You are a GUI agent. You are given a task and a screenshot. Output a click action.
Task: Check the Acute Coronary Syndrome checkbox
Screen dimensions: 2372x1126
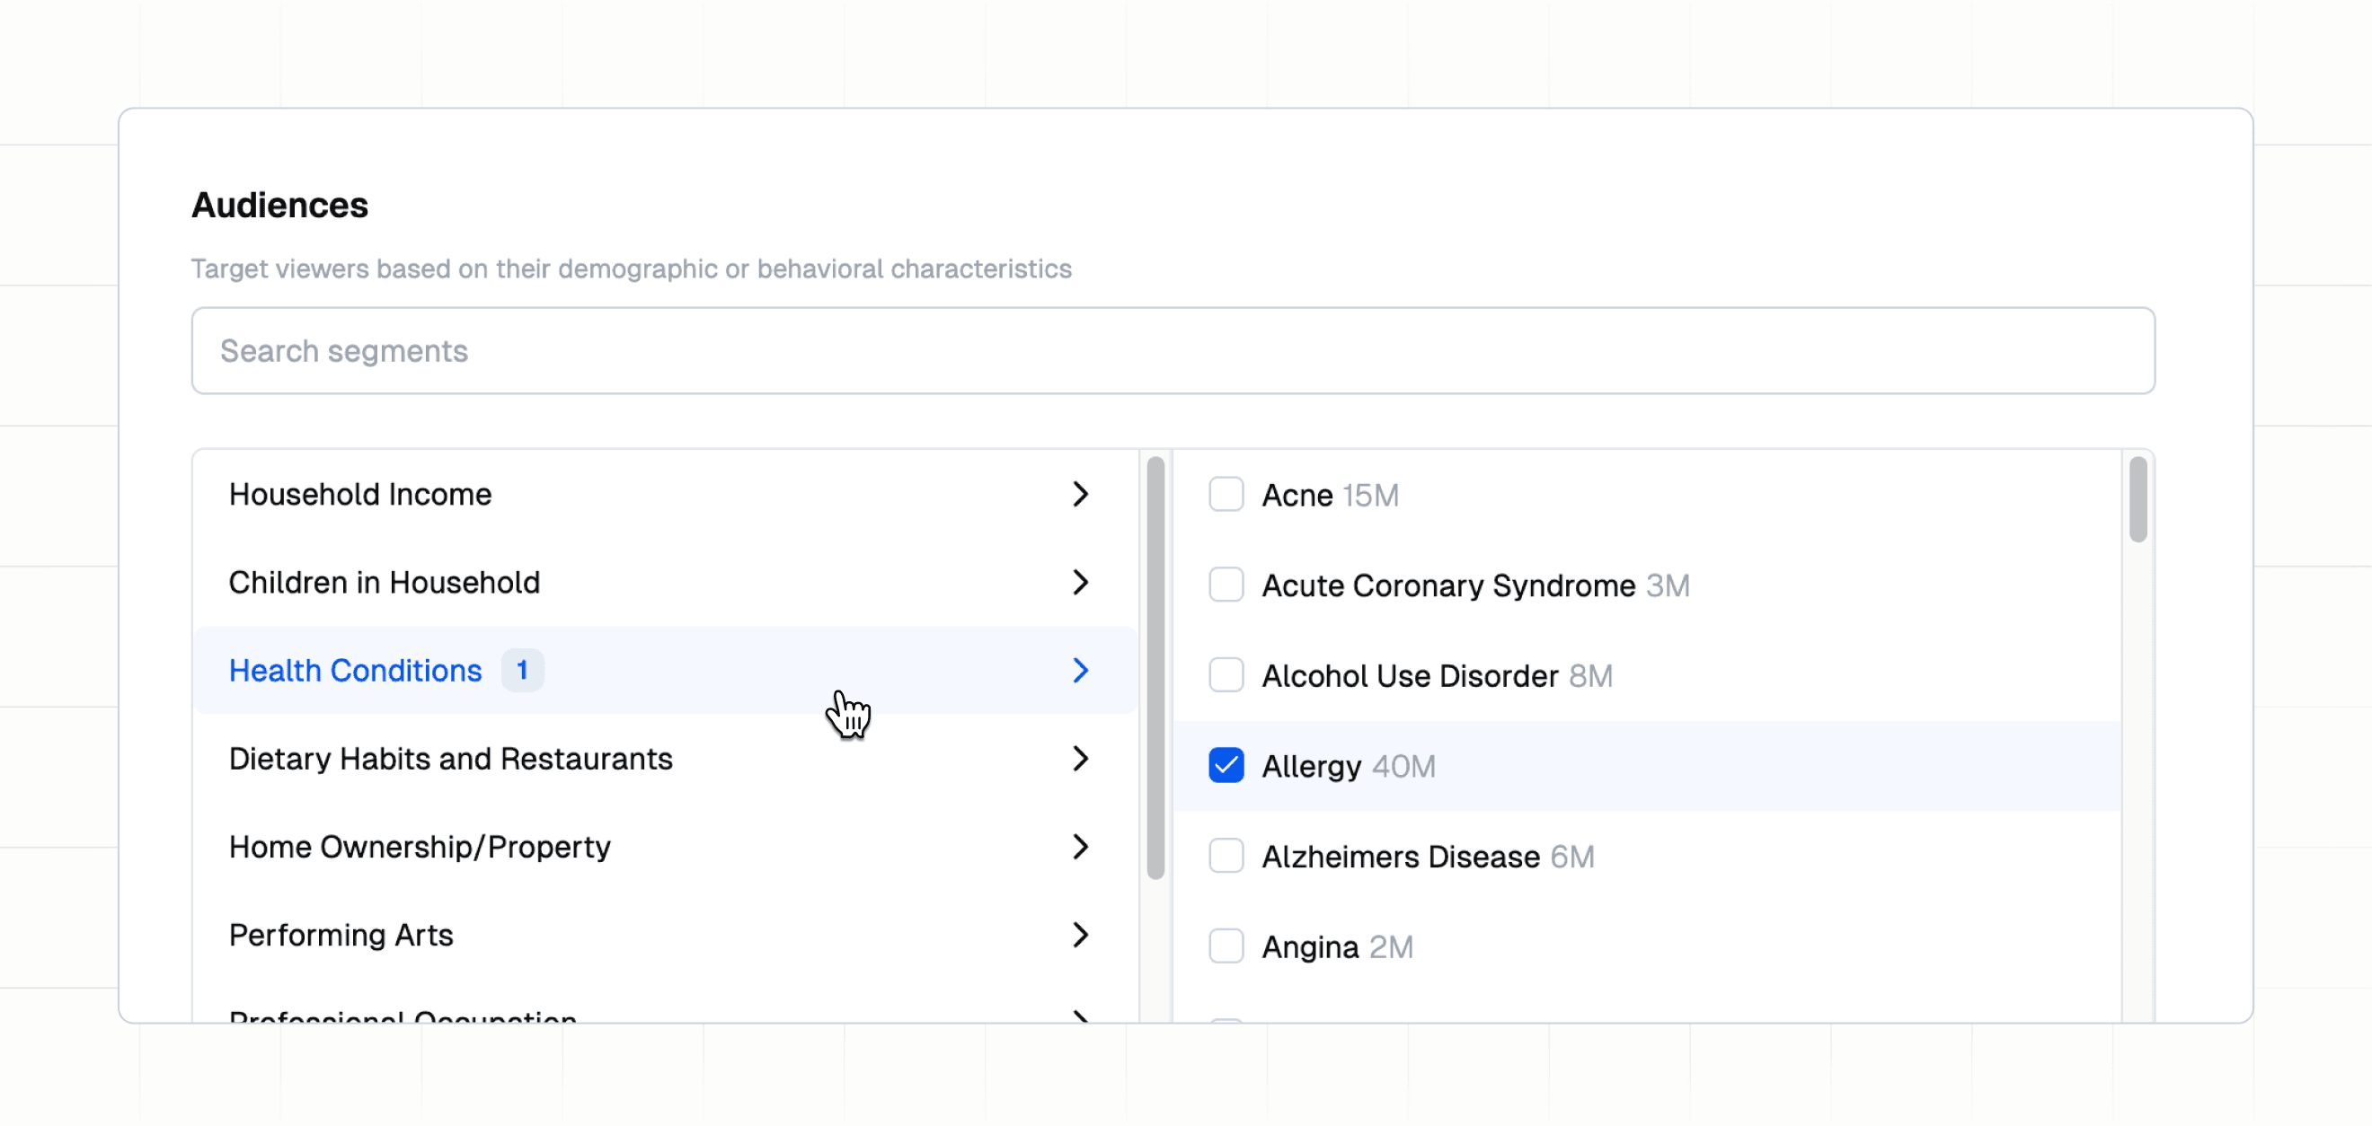(x=1226, y=585)
